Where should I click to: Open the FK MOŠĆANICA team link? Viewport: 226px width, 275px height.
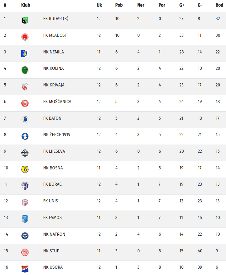pos(57,102)
